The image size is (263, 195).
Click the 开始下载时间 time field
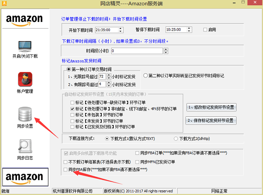107,30
